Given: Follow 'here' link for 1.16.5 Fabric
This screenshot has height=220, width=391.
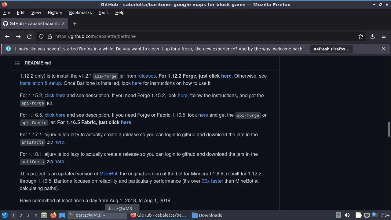Looking at the screenshot, I should coord(126,122).
